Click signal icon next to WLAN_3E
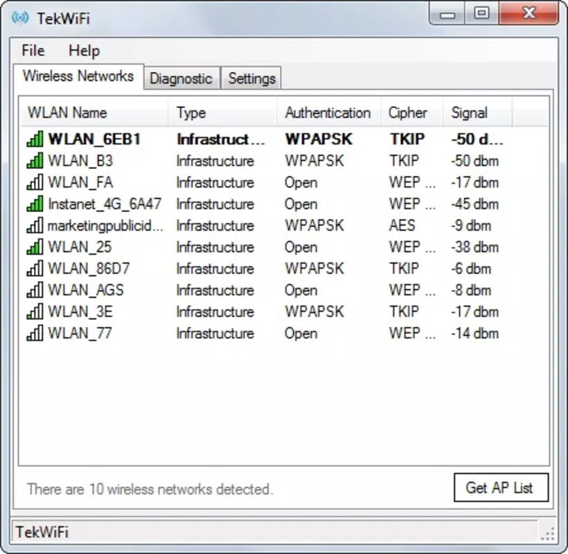The image size is (568, 554). (x=35, y=312)
